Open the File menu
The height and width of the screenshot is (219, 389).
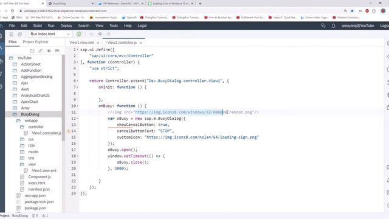tap(12, 26)
